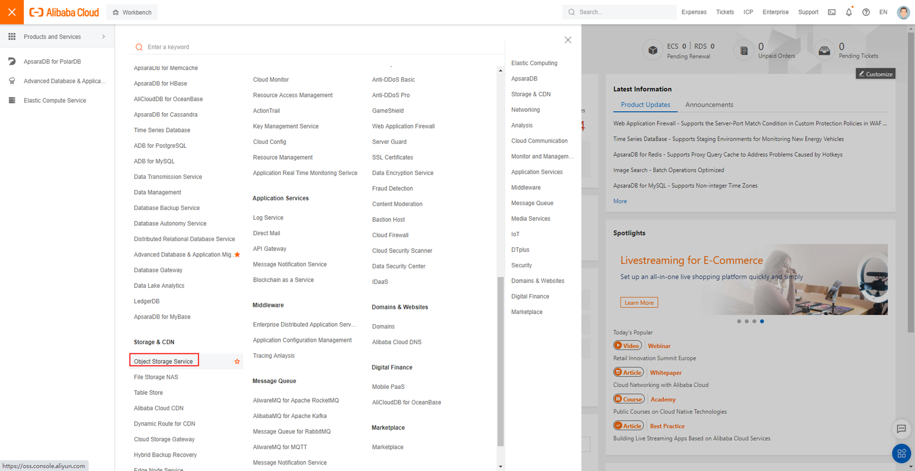Screen dimensions: 915x471
Task: Expand the Products and Services chevron
Action: pyautogui.click(x=103, y=37)
